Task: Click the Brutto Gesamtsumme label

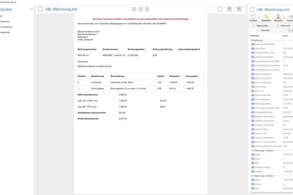Action: click(x=88, y=119)
